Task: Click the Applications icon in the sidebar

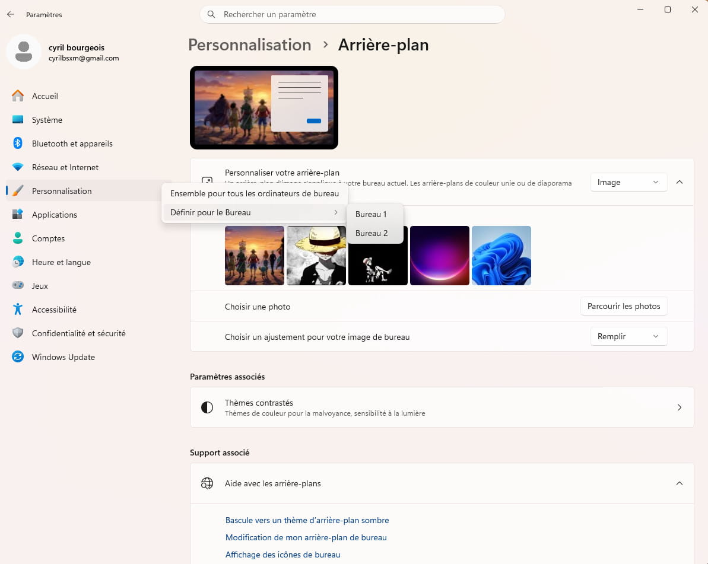Action: [18, 214]
